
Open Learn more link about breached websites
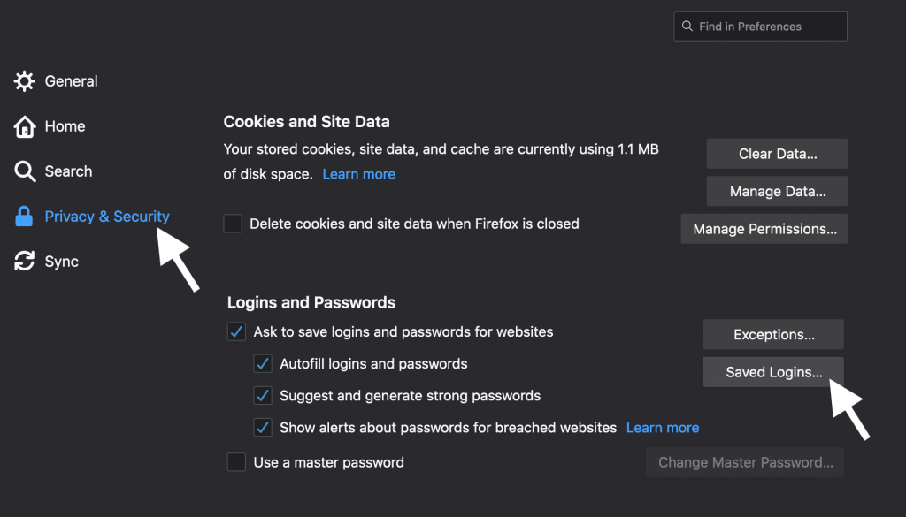click(663, 428)
